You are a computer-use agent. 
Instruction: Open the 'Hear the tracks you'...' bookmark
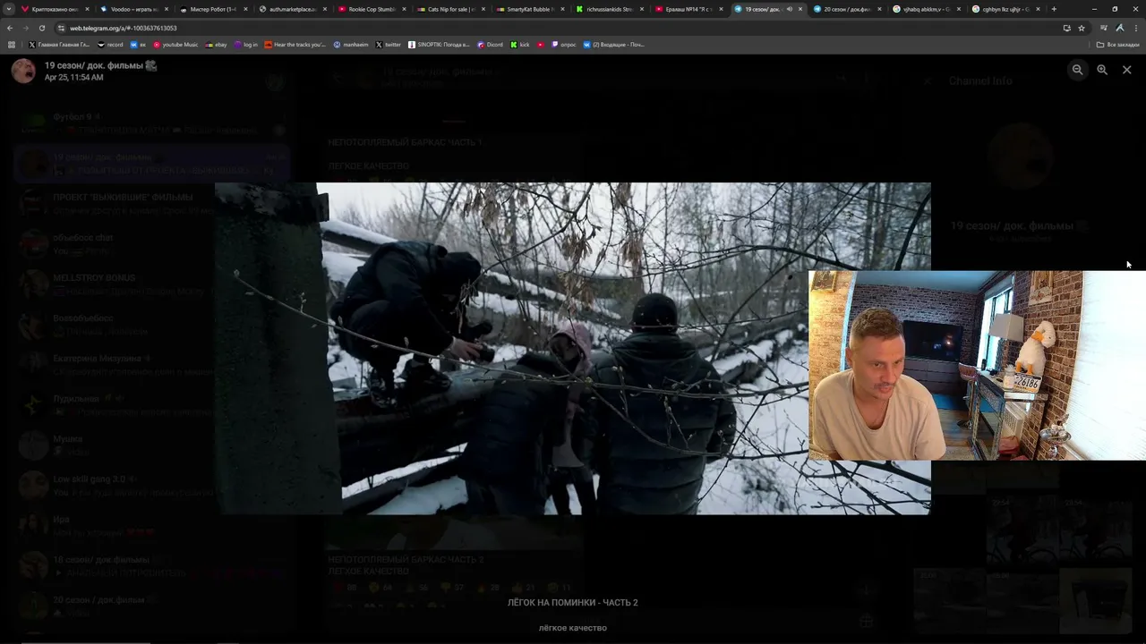tap(295, 44)
